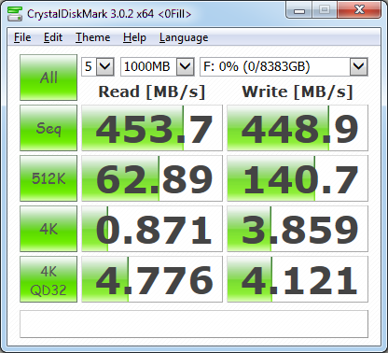Select the 4K QD32 read result 4.776

click(x=152, y=279)
